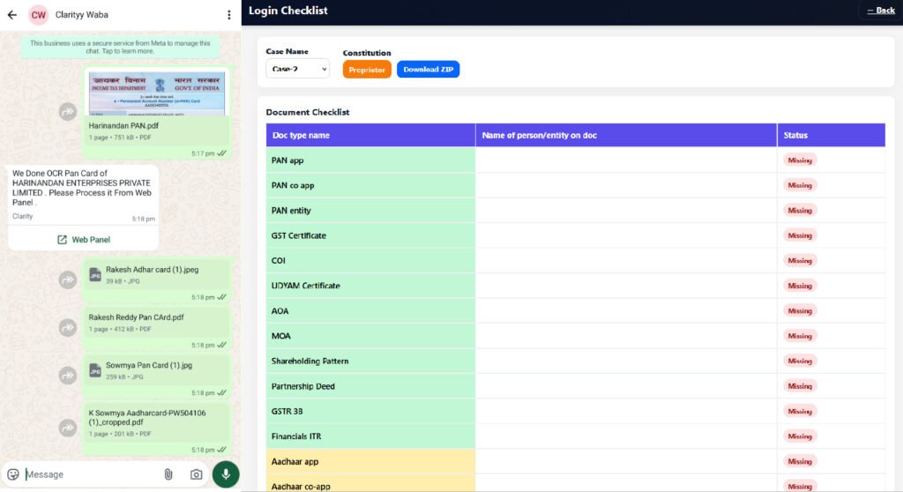Click the Harinandan PAN card thumbnail preview
The height and width of the screenshot is (492, 903).
pyautogui.click(x=156, y=93)
